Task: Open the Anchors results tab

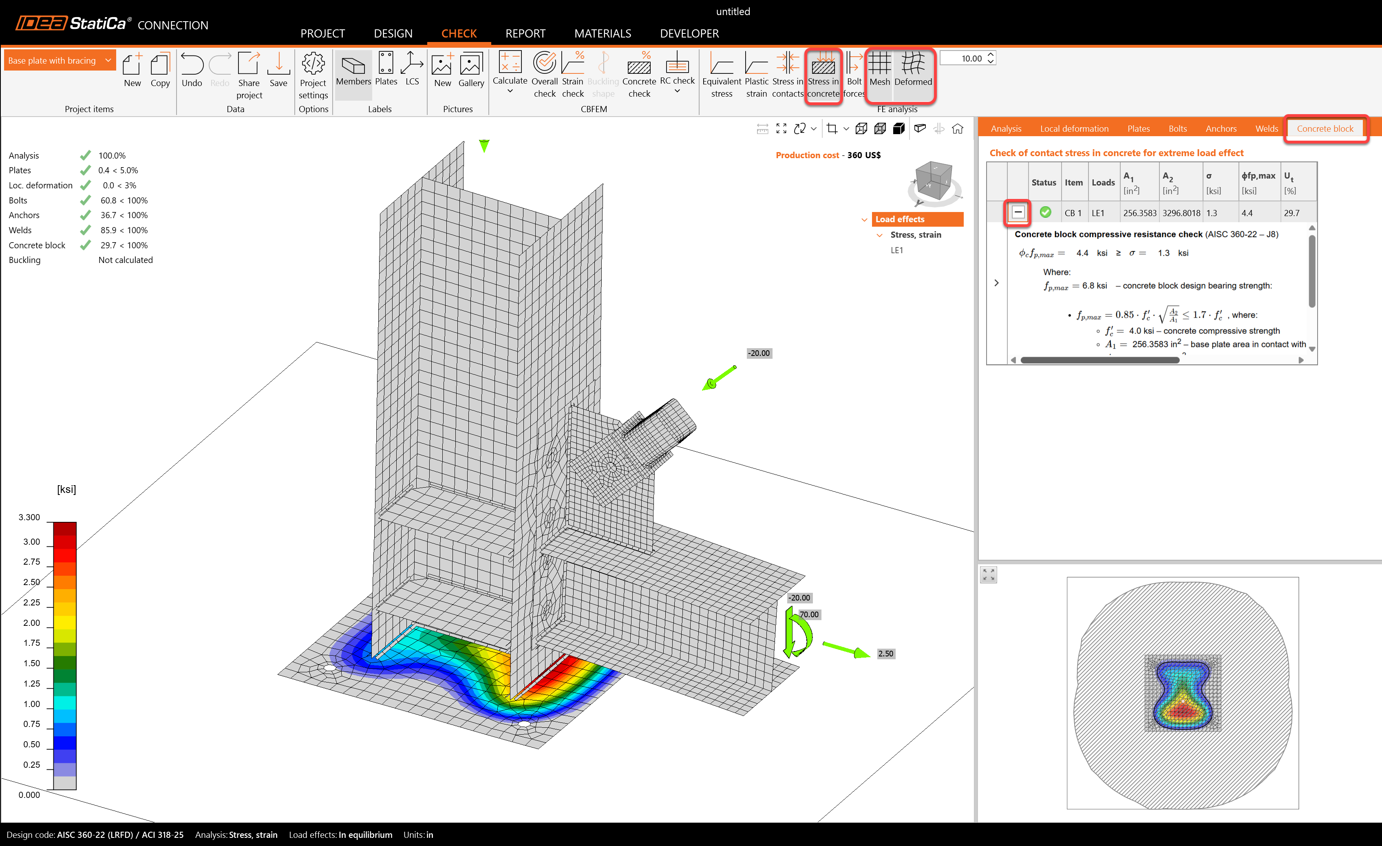Action: coord(1221,128)
